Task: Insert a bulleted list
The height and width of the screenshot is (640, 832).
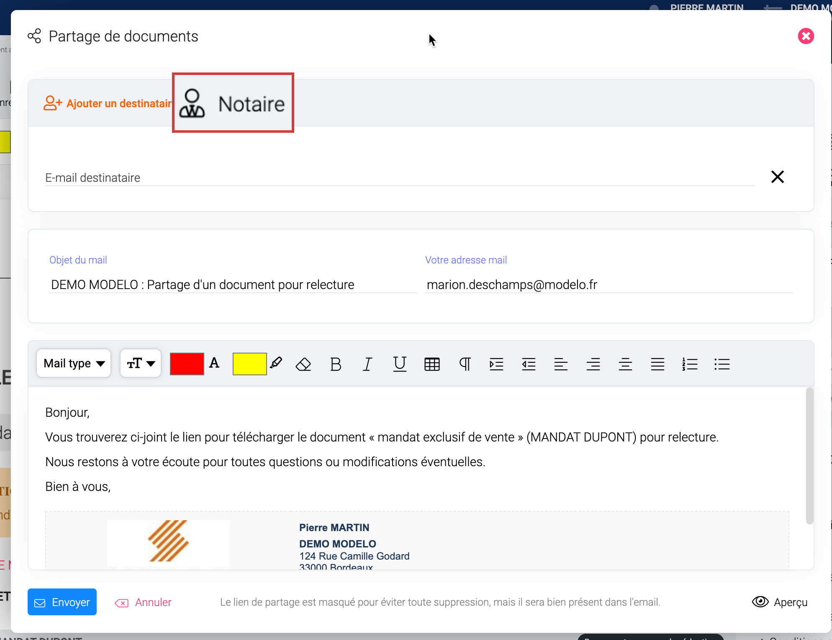Action: pos(722,364)
